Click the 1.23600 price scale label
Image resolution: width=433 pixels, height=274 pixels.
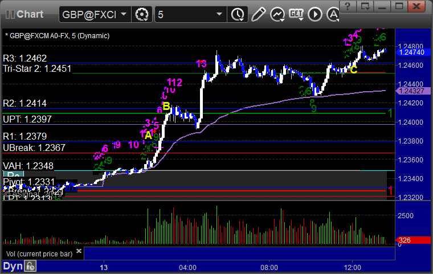click(x=411, y=160)
